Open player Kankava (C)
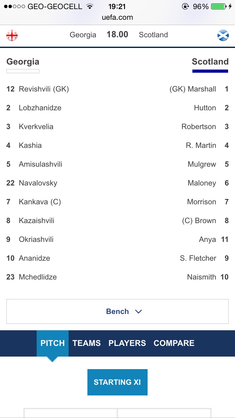 click(x=40, y=202)
